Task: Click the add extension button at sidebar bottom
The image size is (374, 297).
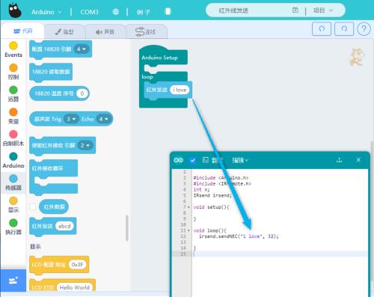Action: 13,281
